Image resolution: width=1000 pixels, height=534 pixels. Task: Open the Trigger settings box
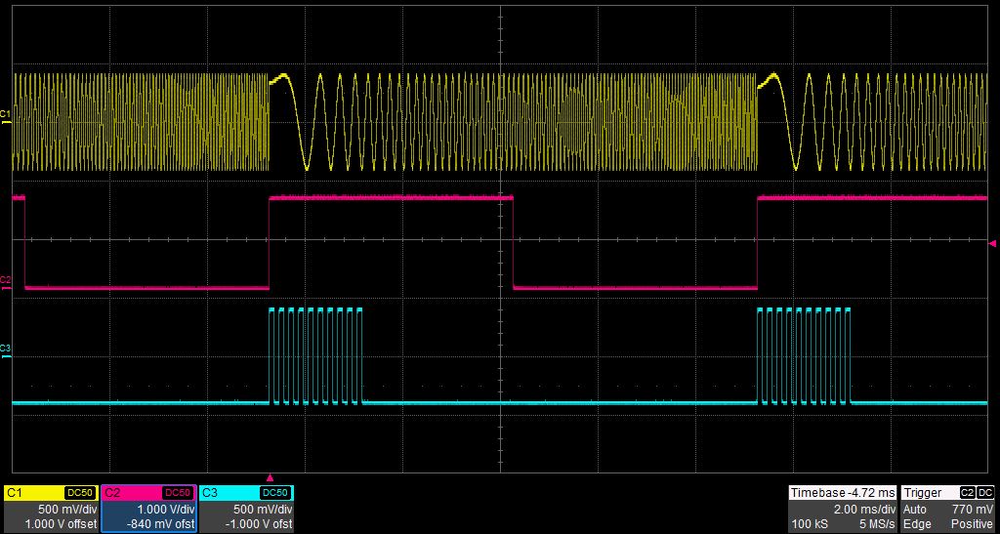(948, 509)
